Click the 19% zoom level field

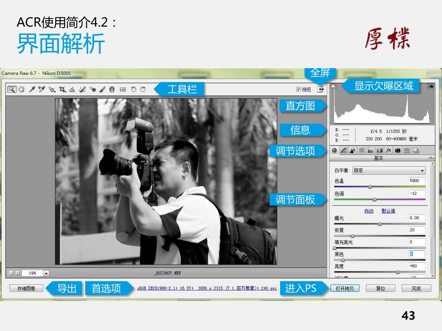(32, 273)
